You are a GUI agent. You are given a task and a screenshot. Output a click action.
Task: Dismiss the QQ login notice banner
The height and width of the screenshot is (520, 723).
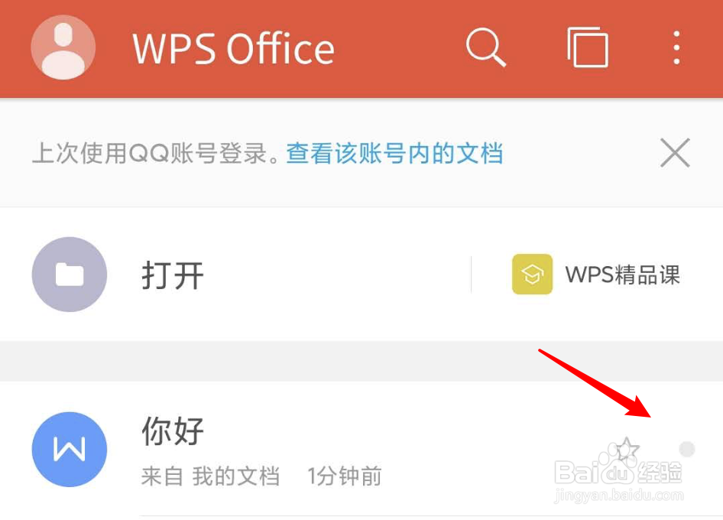(675, 153)
